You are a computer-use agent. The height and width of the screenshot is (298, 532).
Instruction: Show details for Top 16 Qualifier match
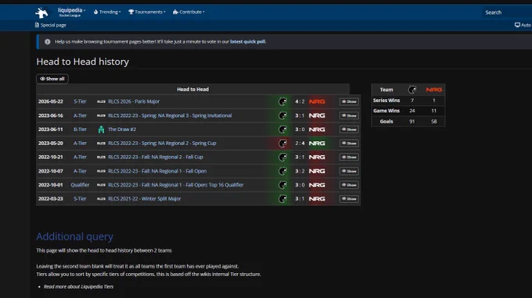click(349, 185)
